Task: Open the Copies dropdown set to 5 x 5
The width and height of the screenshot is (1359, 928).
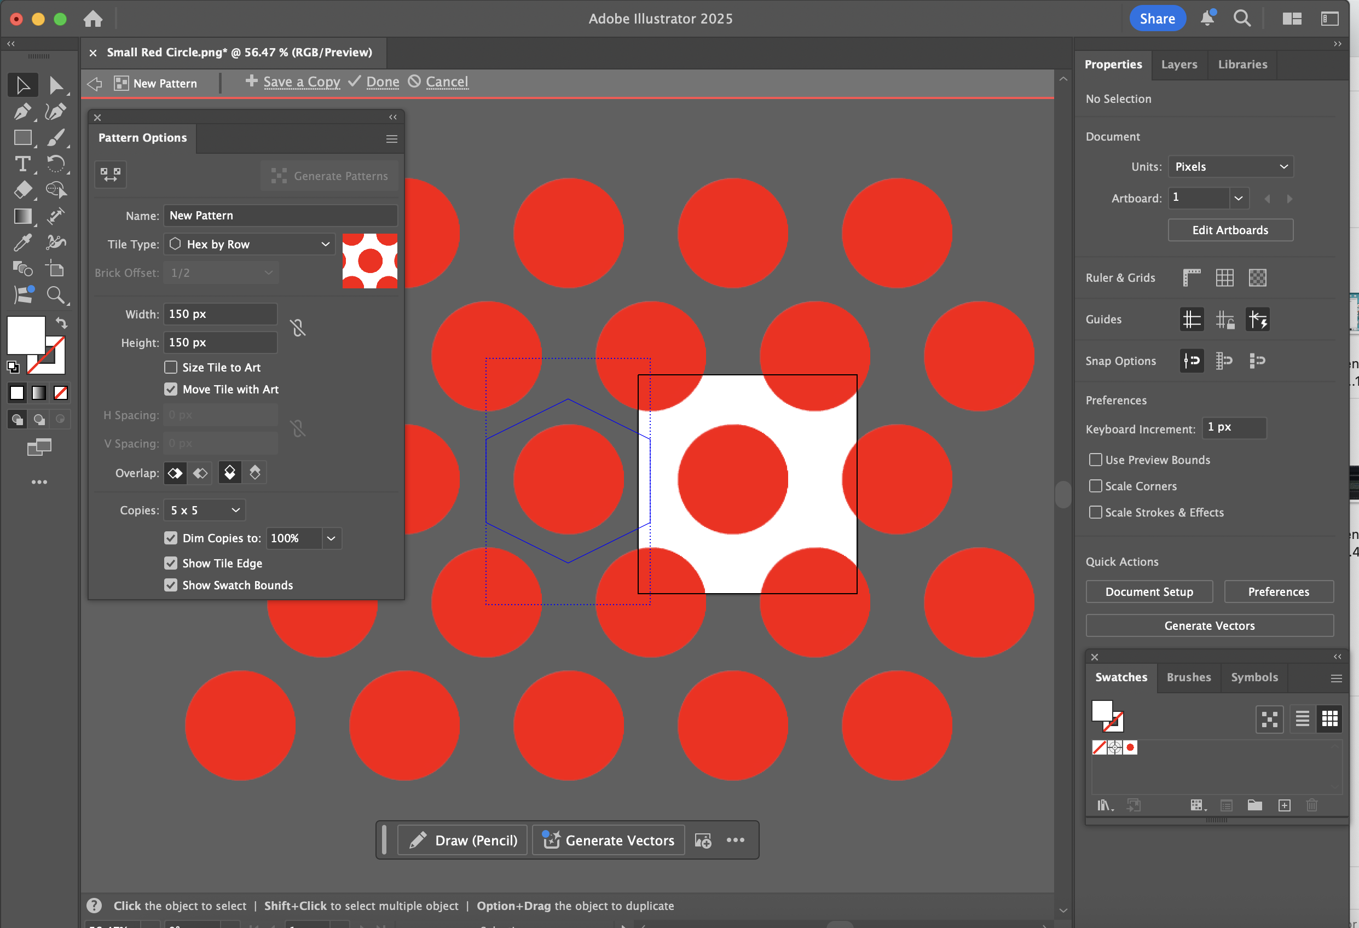Action: coord(204,510)
